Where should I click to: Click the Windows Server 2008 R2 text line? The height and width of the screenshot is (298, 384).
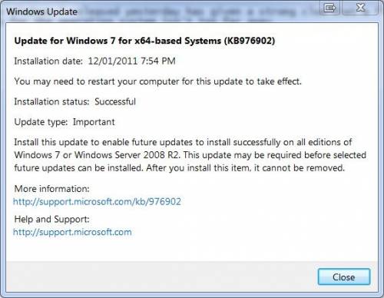click(190, 155)
